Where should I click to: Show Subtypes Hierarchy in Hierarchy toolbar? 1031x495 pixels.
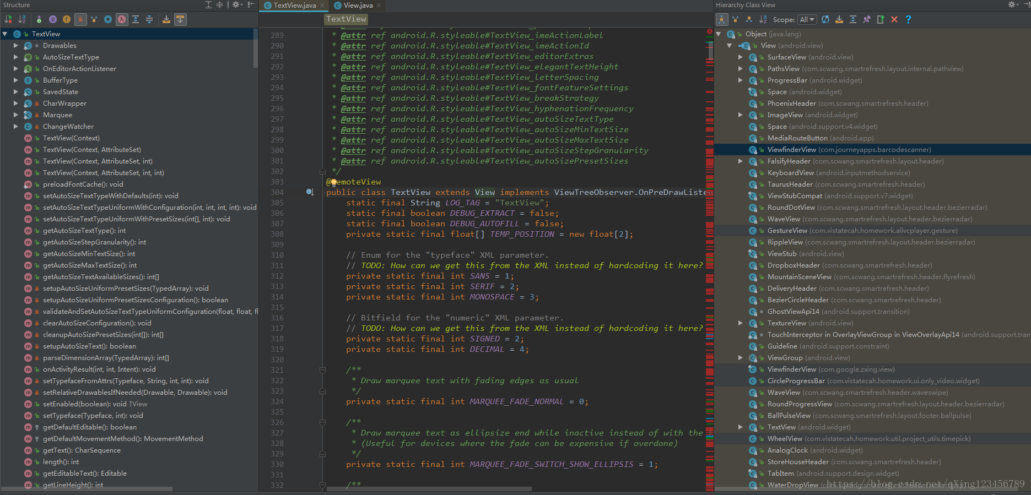(749, 19)
